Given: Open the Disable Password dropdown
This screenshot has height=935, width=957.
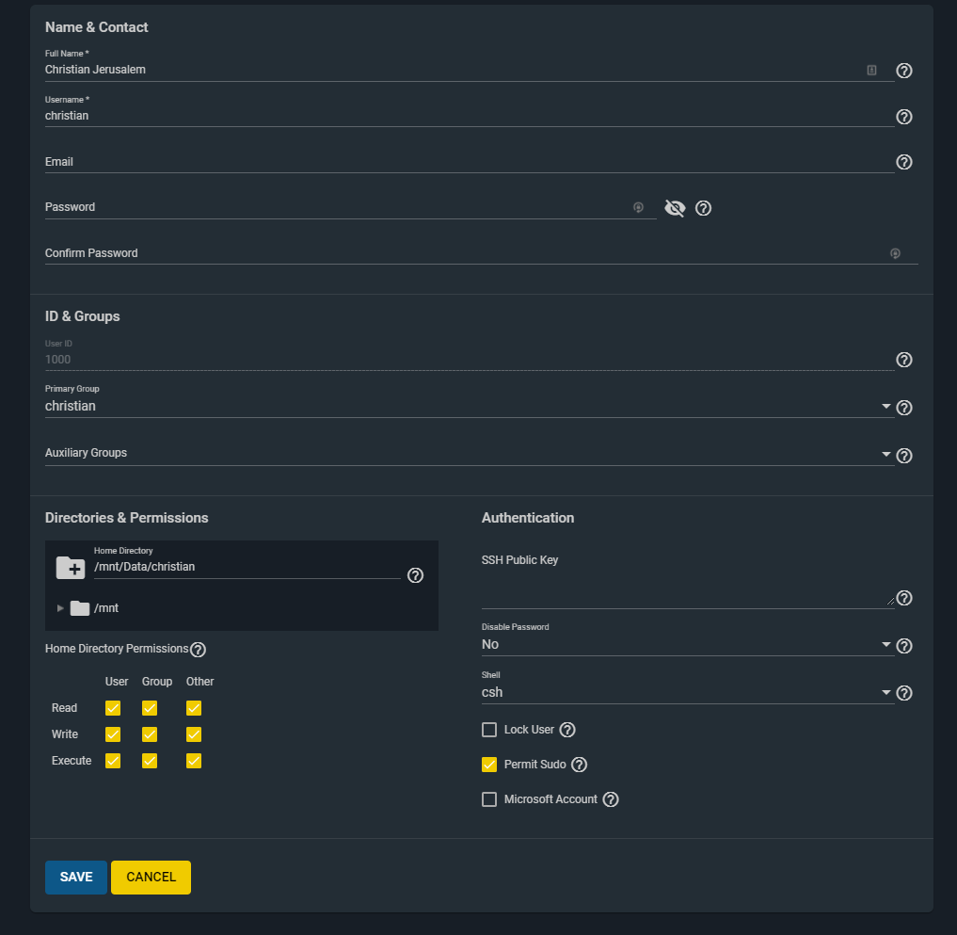Looking at the screenshot, I should [688, 644].
